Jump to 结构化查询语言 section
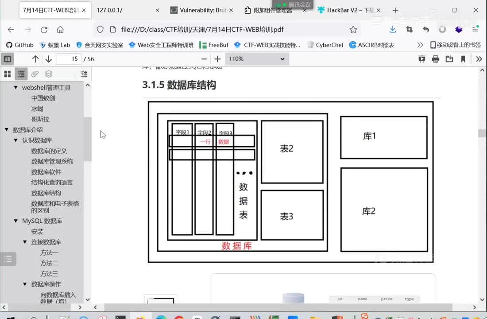This screenshot has width=487, height=319. tap(52, 183)
